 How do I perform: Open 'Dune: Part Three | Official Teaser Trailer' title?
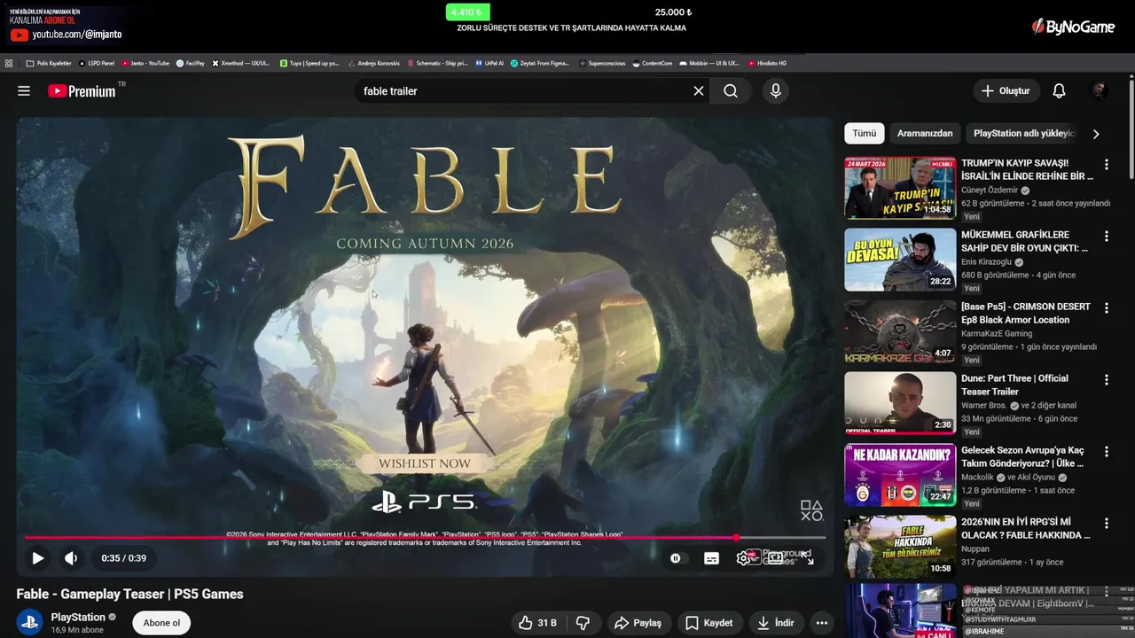pos(1014,385)
